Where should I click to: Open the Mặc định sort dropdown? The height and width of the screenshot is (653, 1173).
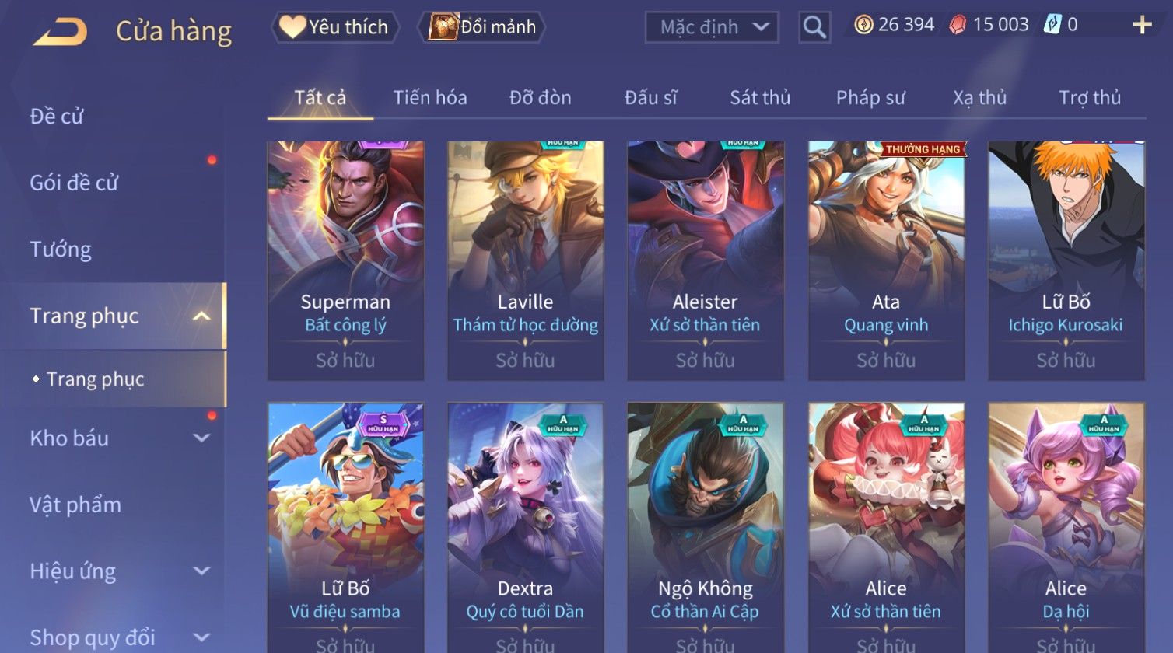coord(711,27)
